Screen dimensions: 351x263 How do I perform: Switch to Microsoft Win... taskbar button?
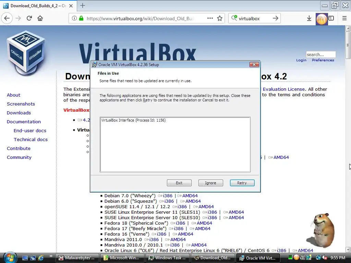(122, 258)
